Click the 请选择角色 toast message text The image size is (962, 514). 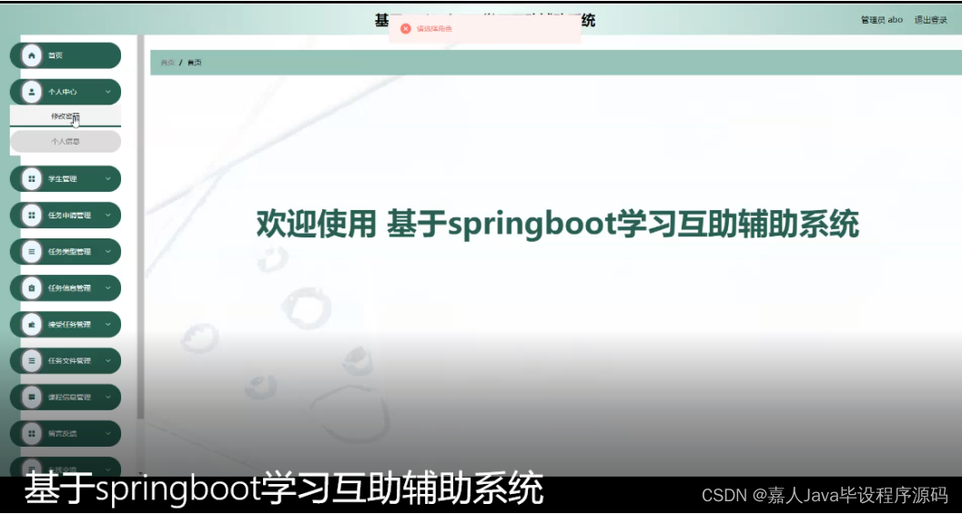click(434, 29)
